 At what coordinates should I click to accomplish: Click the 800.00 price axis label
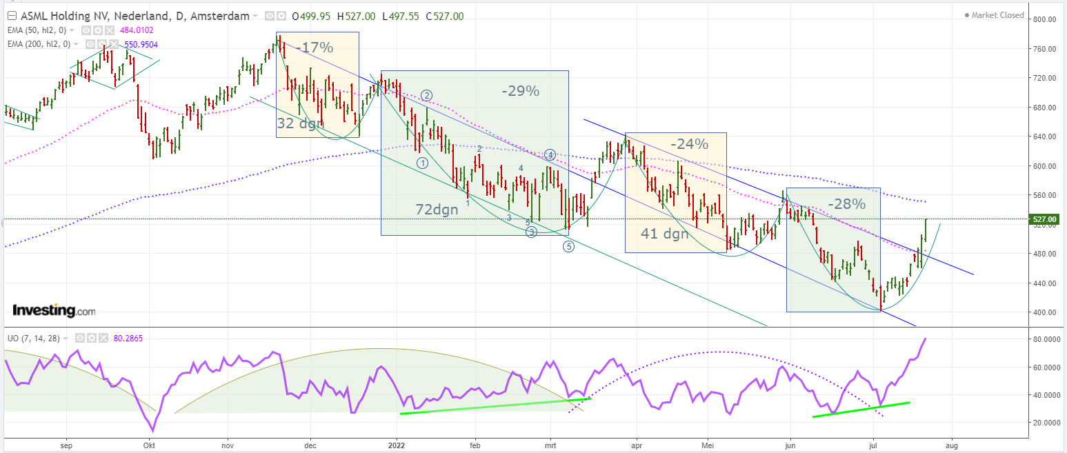(1045, 20)
